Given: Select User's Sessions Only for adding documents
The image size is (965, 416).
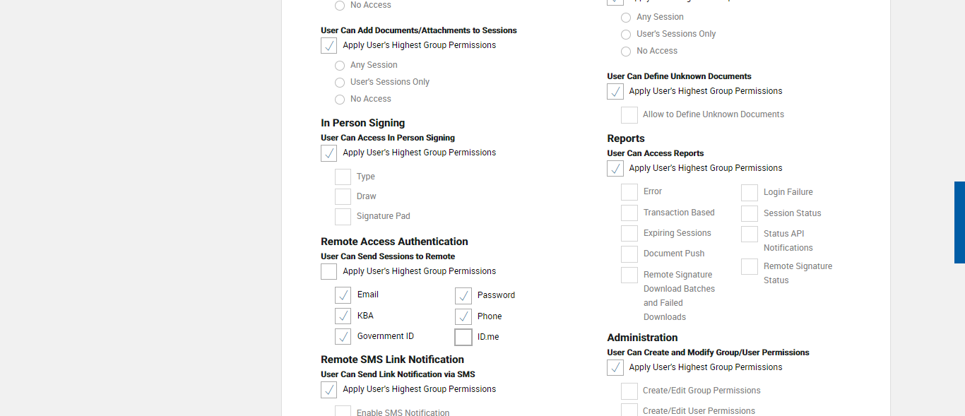Looking at the screenshot, I should 340,83.
